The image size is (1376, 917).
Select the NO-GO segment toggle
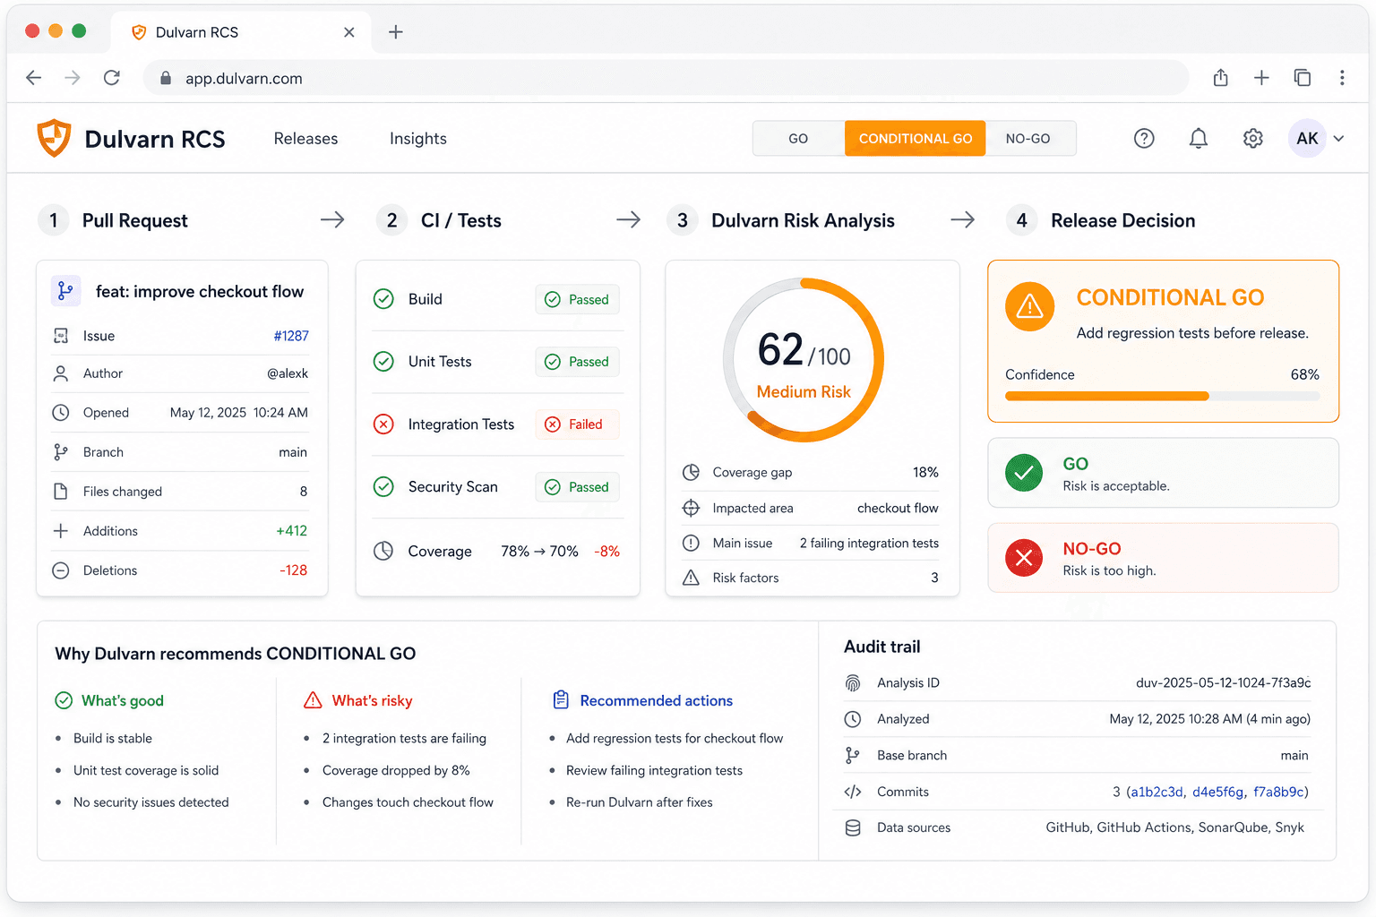(x=1028, y=139)
